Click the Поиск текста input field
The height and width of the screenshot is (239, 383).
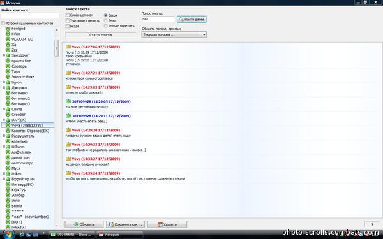click(158, 19)
